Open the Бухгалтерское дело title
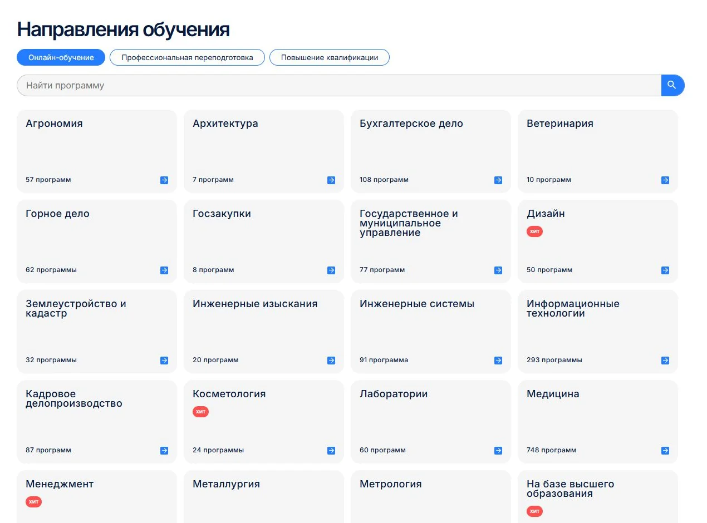The image size is (707, 523). (411, 124)
